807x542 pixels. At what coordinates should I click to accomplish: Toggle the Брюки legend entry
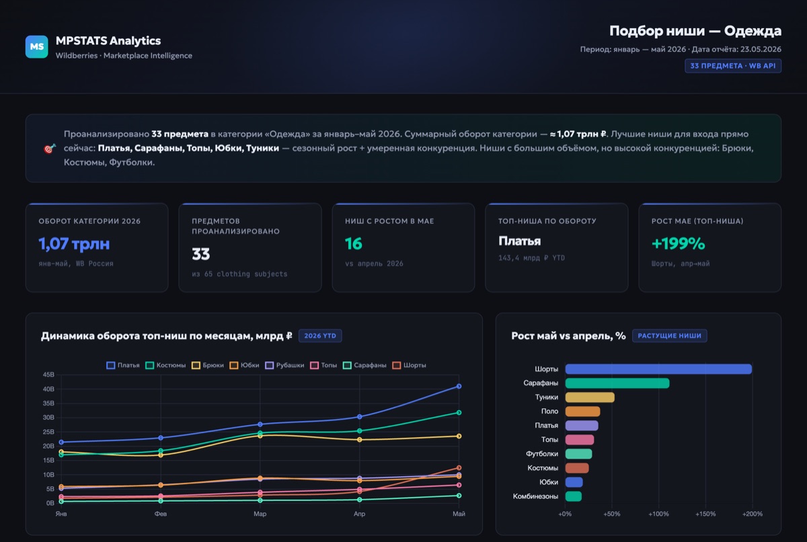[206, 365]
